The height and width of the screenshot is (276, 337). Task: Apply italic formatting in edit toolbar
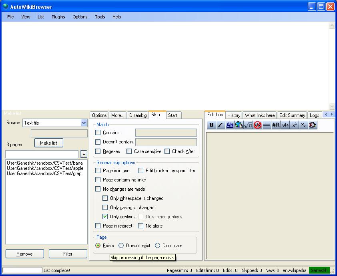pos(221,125)
